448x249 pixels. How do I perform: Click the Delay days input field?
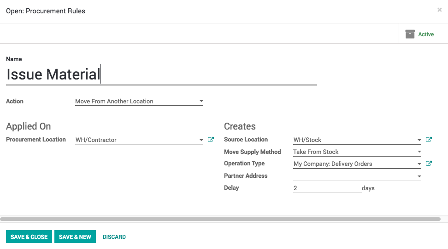[x=327, y=188]
